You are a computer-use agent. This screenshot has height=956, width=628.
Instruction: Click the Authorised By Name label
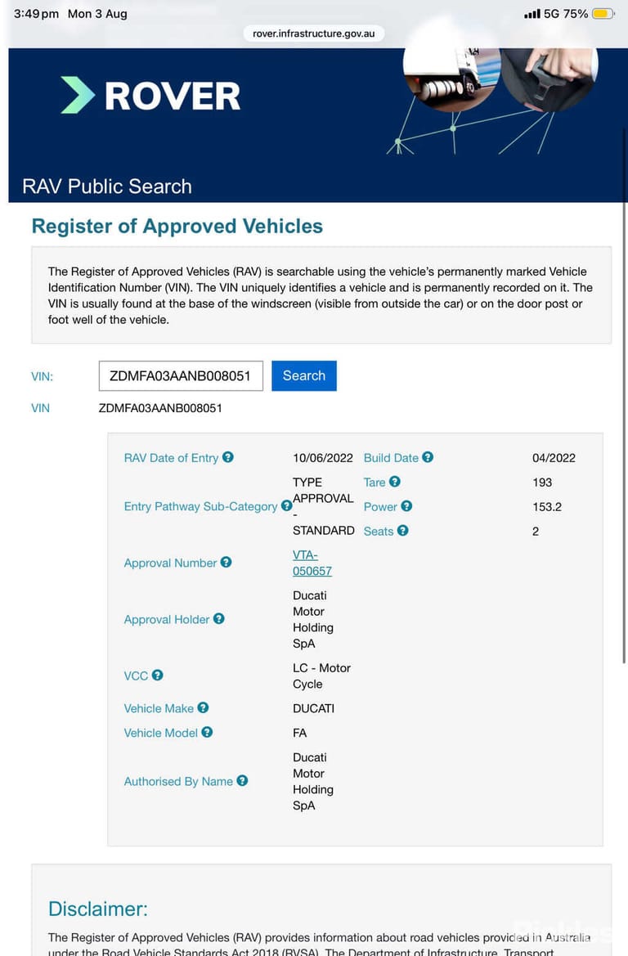178,782
